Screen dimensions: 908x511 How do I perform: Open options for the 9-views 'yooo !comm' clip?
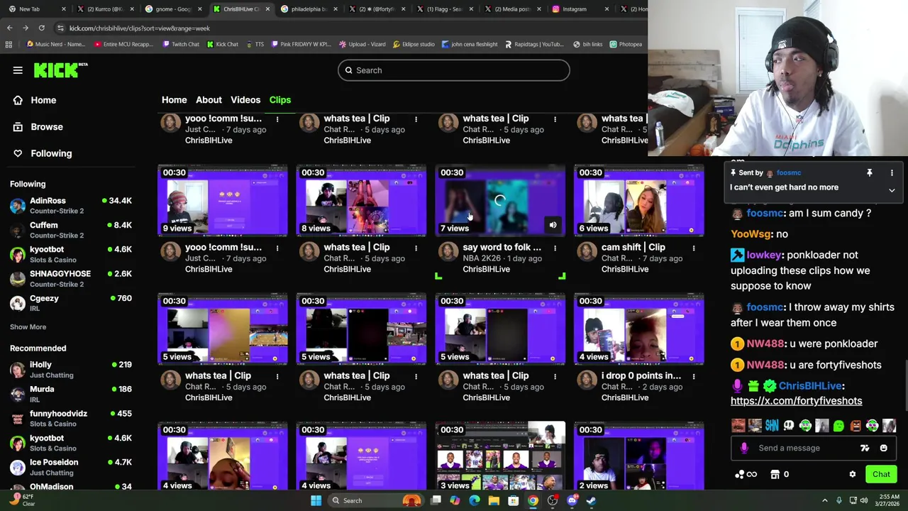[277, 248]
